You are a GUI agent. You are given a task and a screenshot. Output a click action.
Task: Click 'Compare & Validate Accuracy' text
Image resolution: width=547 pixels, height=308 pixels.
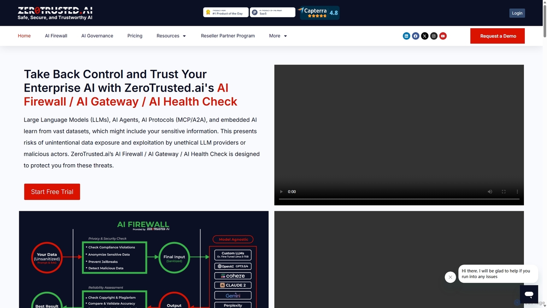coord(112,304)
